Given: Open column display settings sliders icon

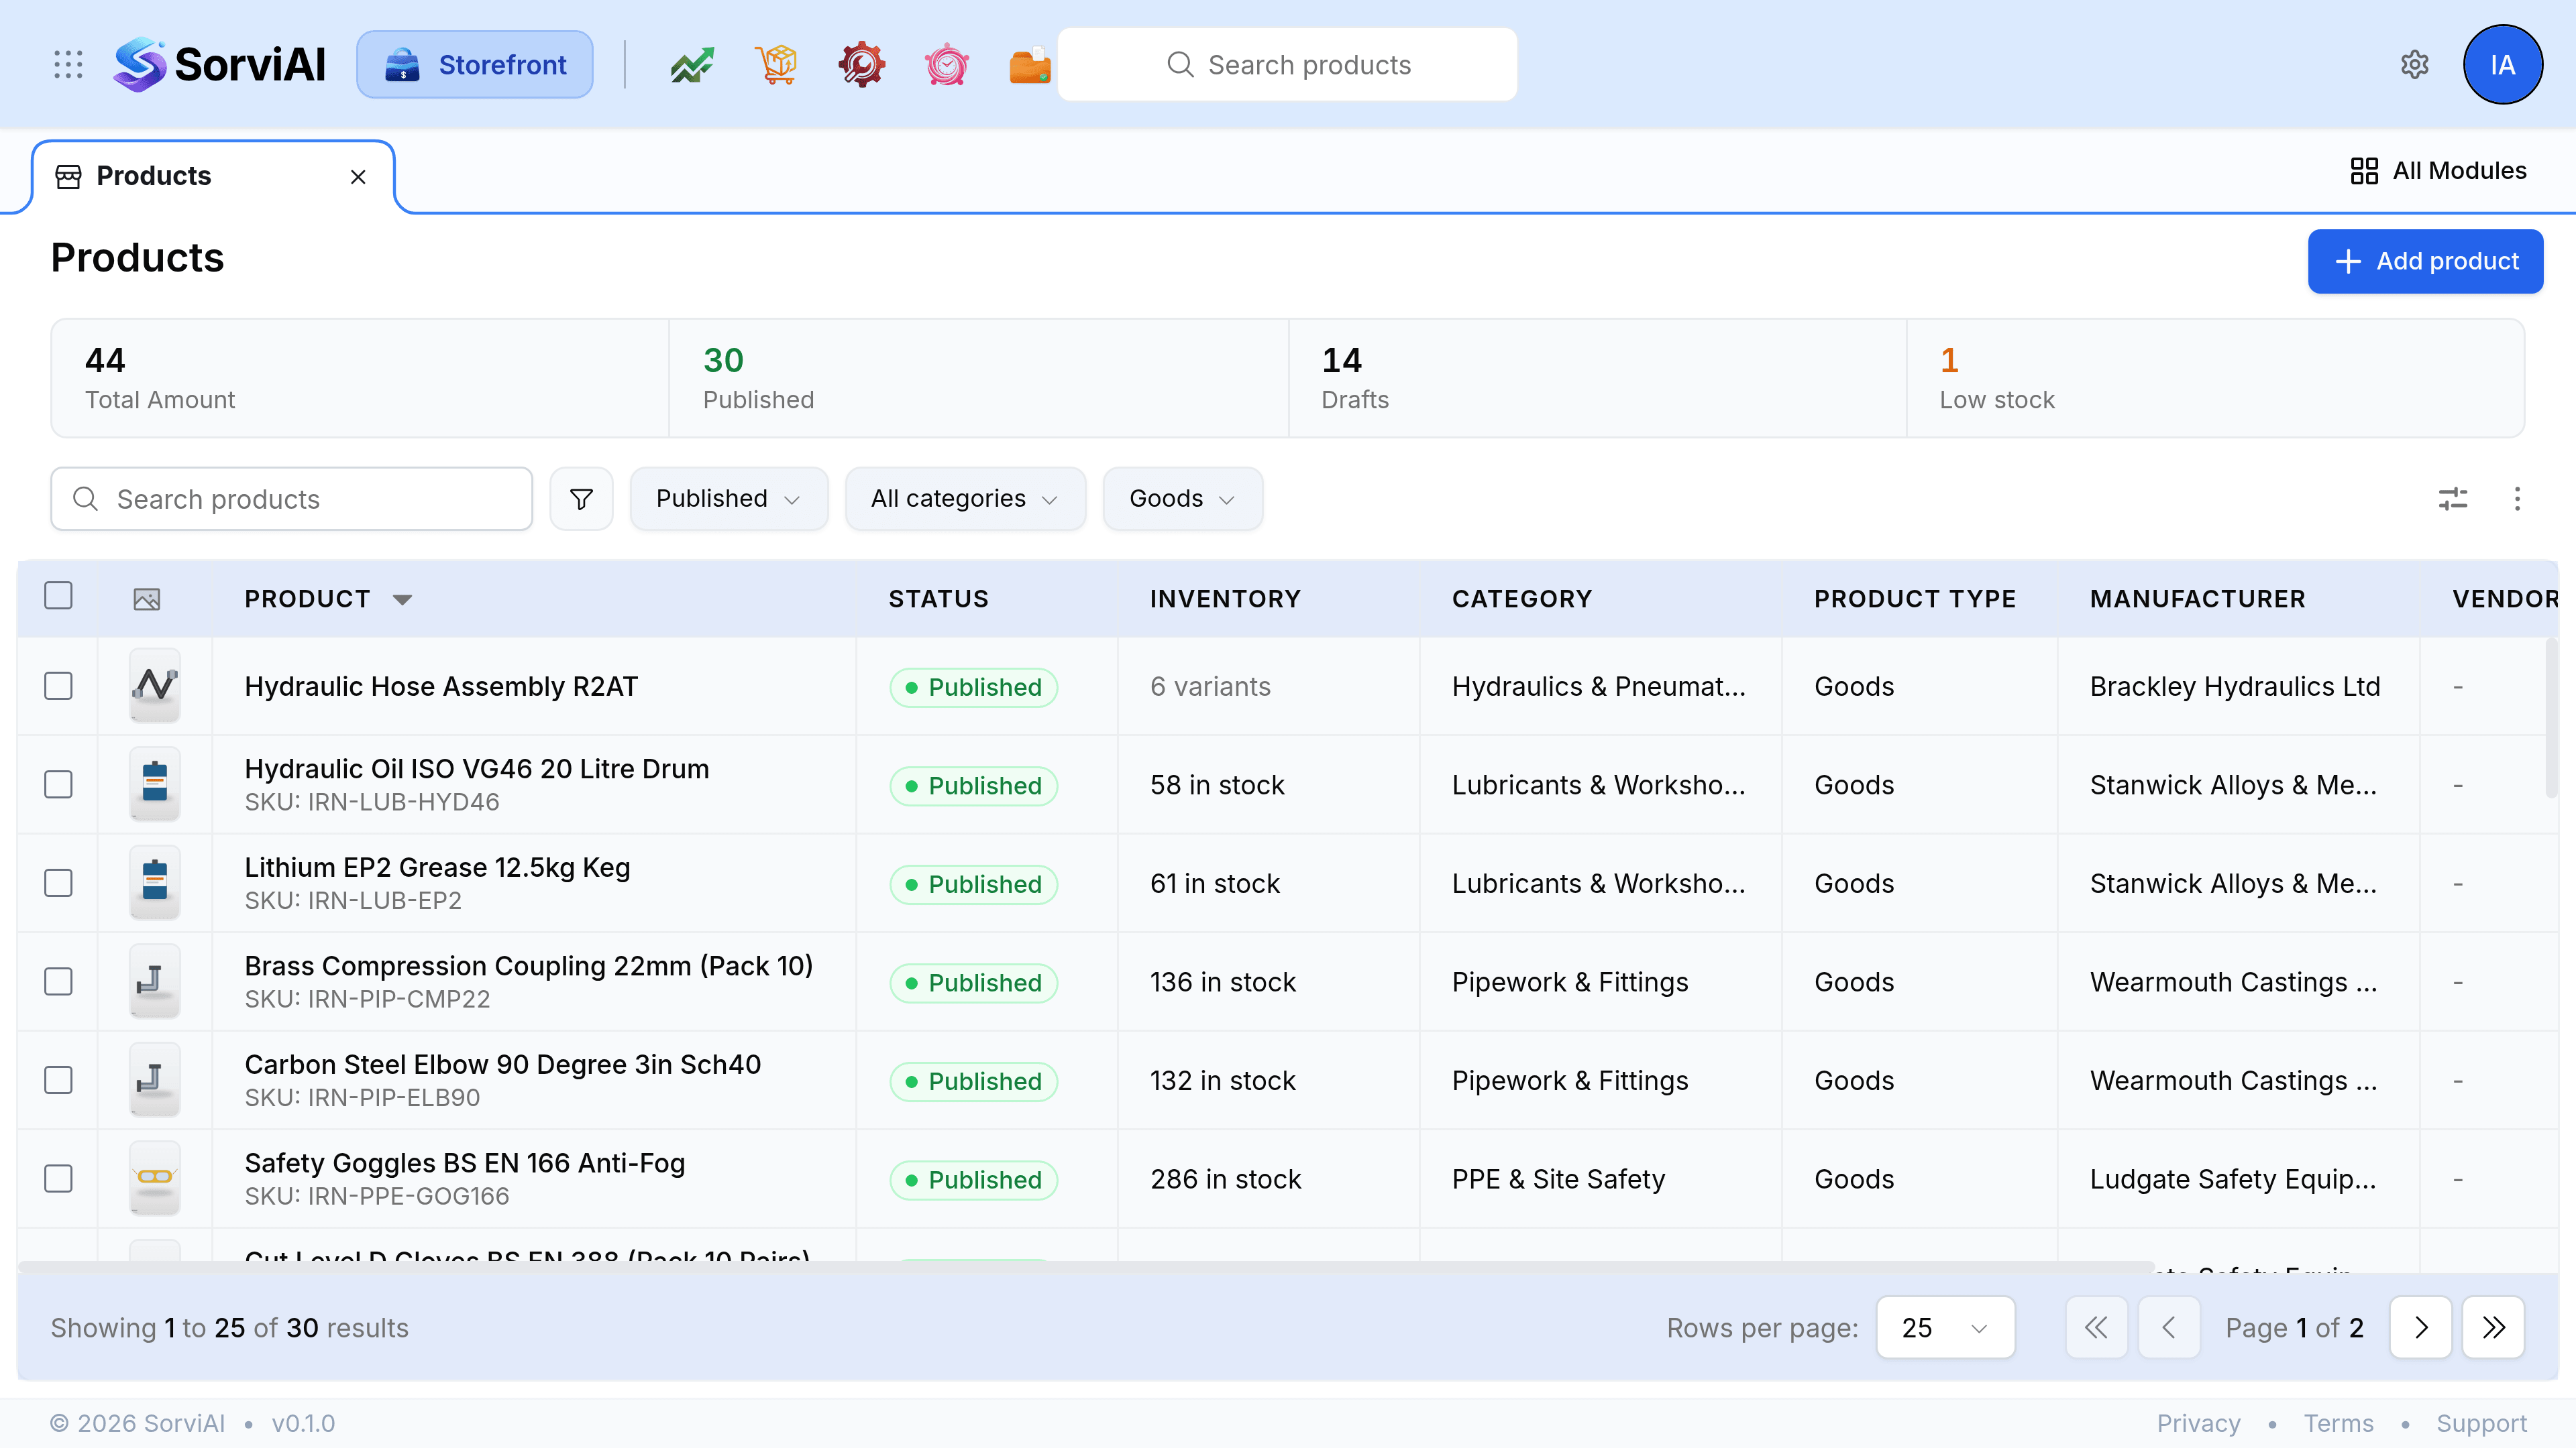Looking at the screenshot, I should (2453, 499).
